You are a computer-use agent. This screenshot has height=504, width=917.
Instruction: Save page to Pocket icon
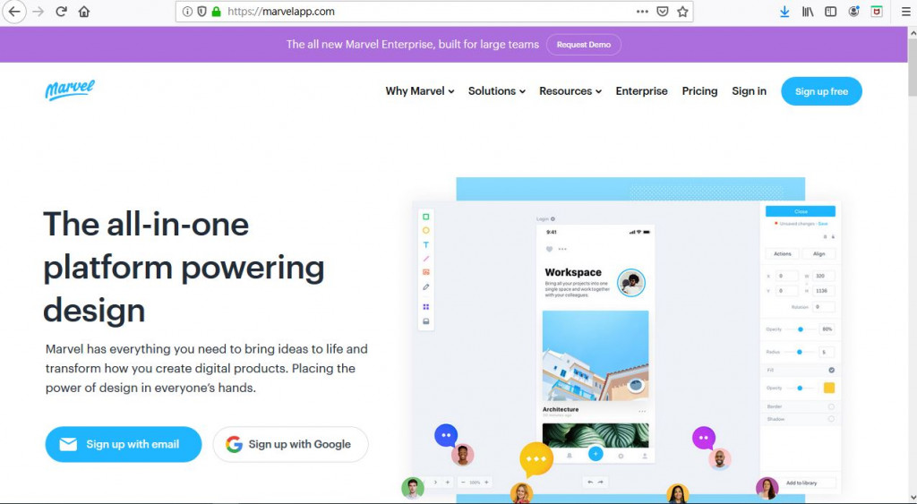point(662,12)
